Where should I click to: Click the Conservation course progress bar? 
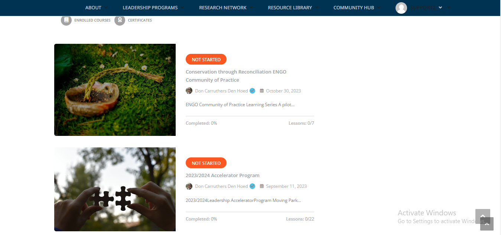click(x=250, y=116)
